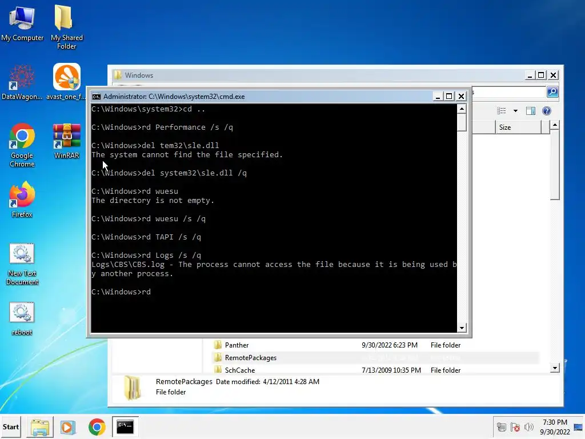
Task: Click cmd window scroll up arrow
Action: [462, 109]
